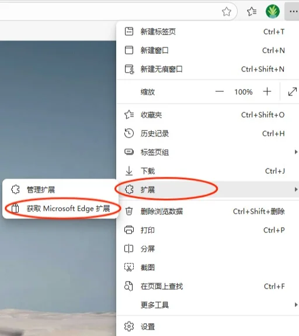Open the favorites list toolbar icon
299x336 pixels.
pos(252,11)
